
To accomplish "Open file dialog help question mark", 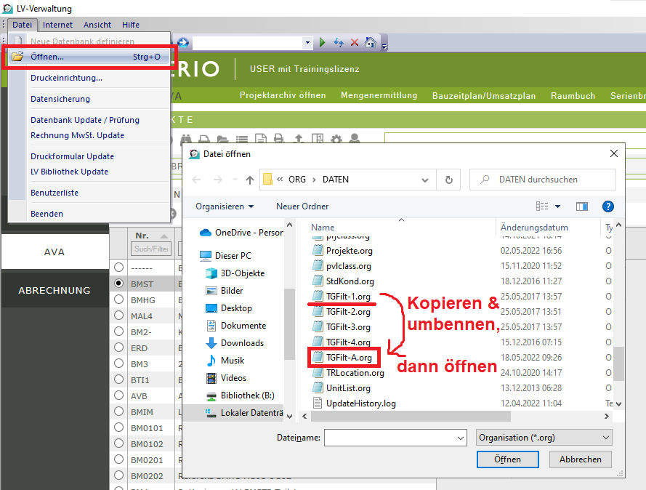I will 608,206.
